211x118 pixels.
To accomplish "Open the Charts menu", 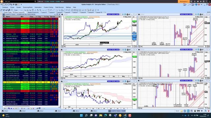I will [x=12, y=7].
